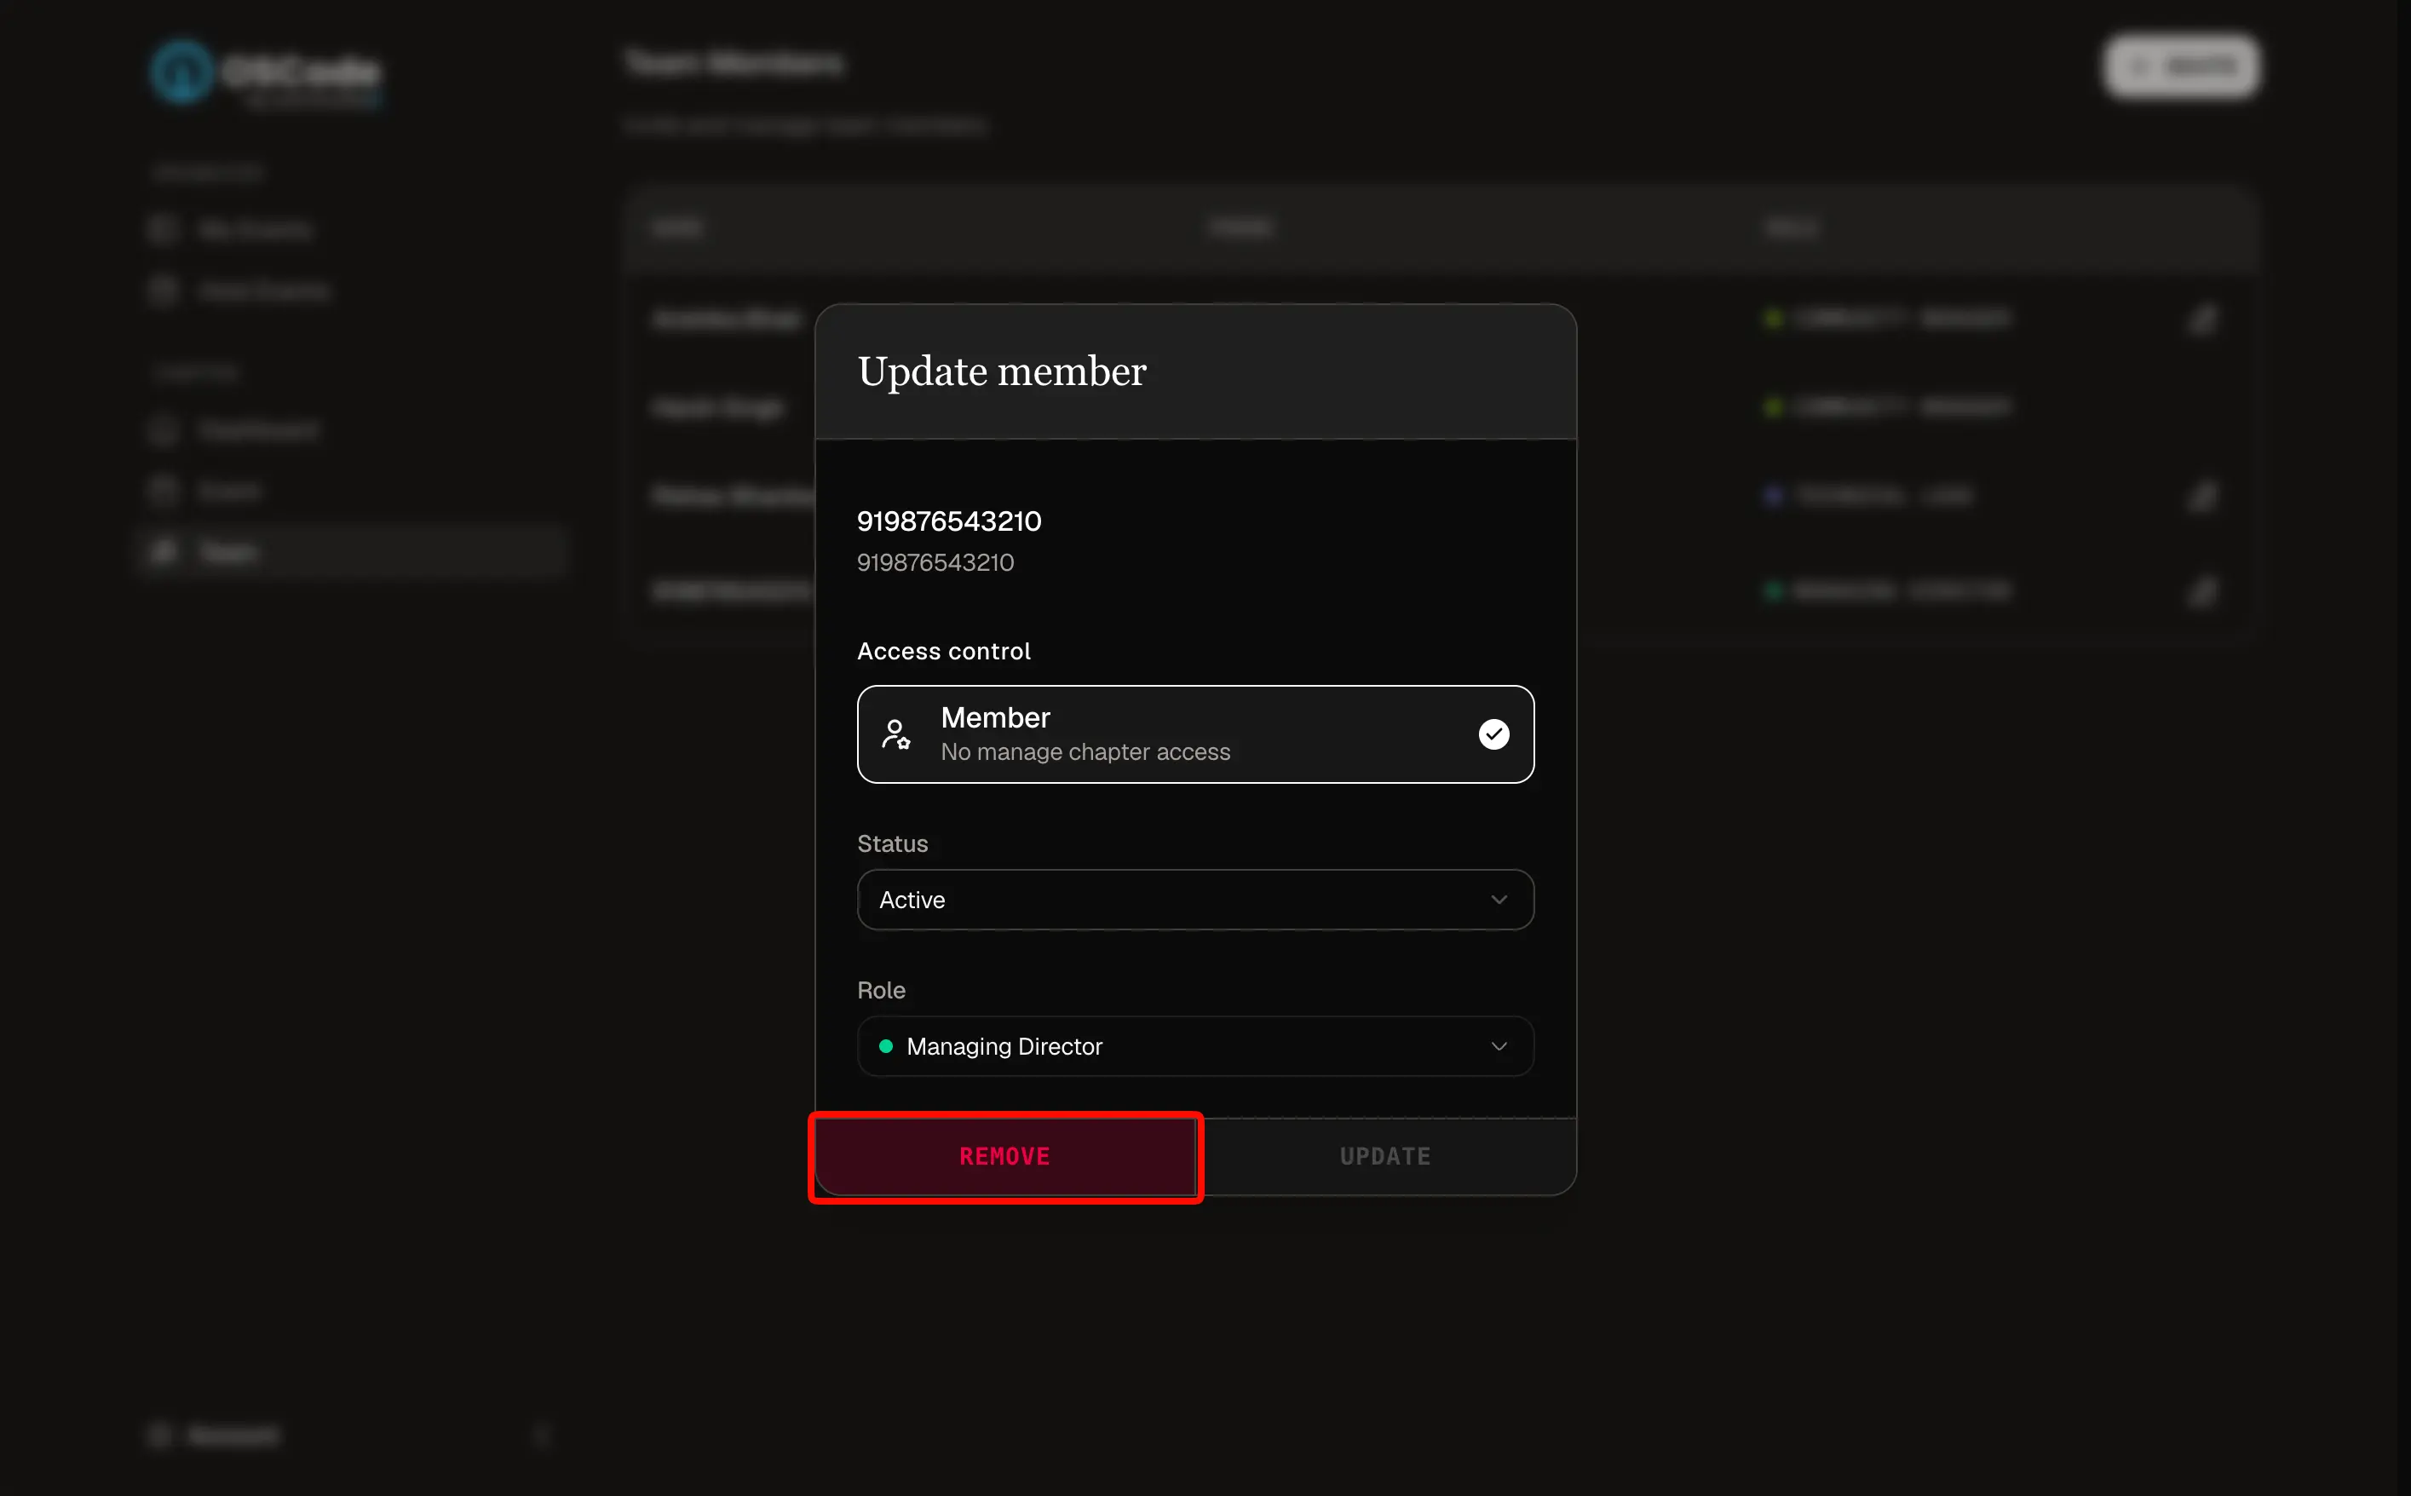Click the "Status" field label
This screenshot has height=1496, width=2411.
pyautogui.click(x=892, y=844)
